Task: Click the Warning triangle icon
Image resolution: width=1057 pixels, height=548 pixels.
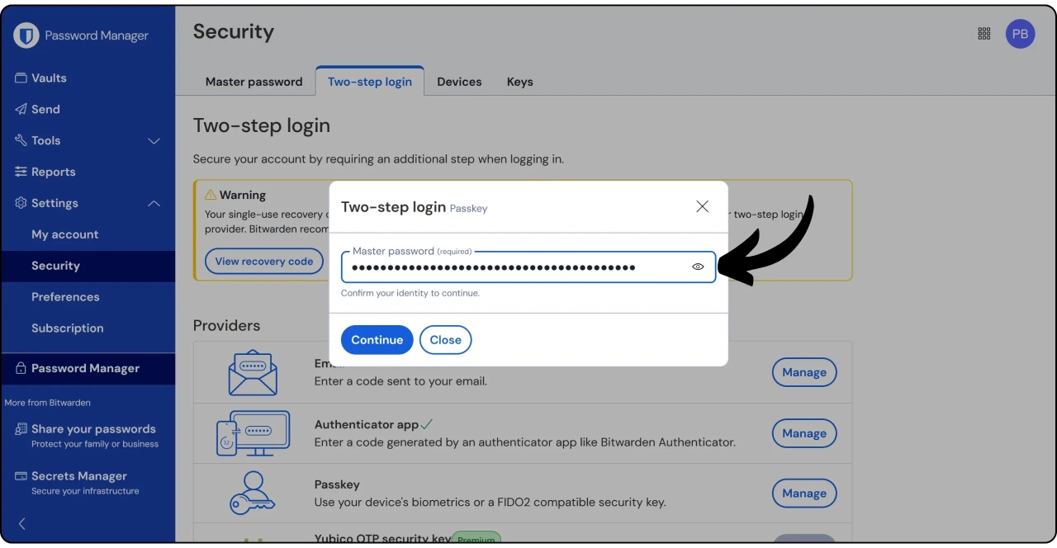Action: pos(211,196)
